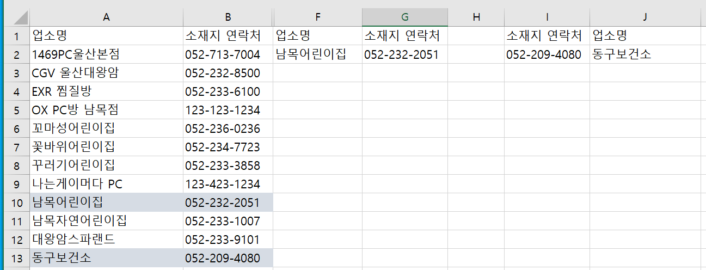
Task: Click cell B10 '052-232-2051'
Action: [228, 202]
